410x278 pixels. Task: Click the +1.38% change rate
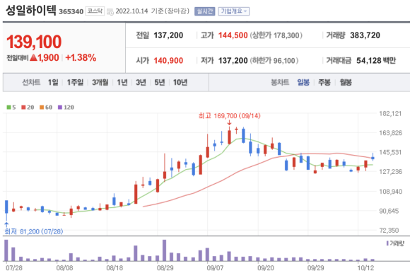click(x=81, y=57)
